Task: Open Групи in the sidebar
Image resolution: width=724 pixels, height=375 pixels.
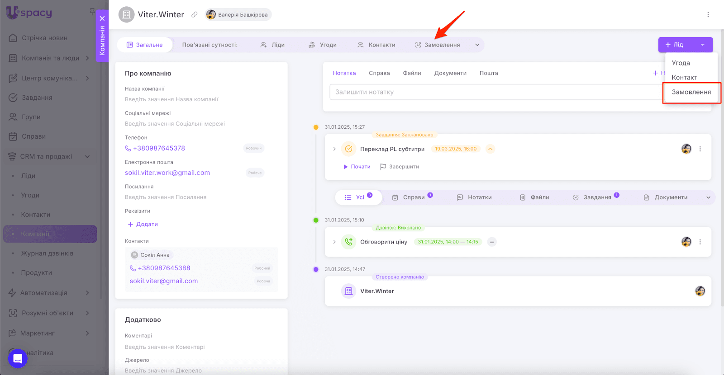Action: [31, 117]
